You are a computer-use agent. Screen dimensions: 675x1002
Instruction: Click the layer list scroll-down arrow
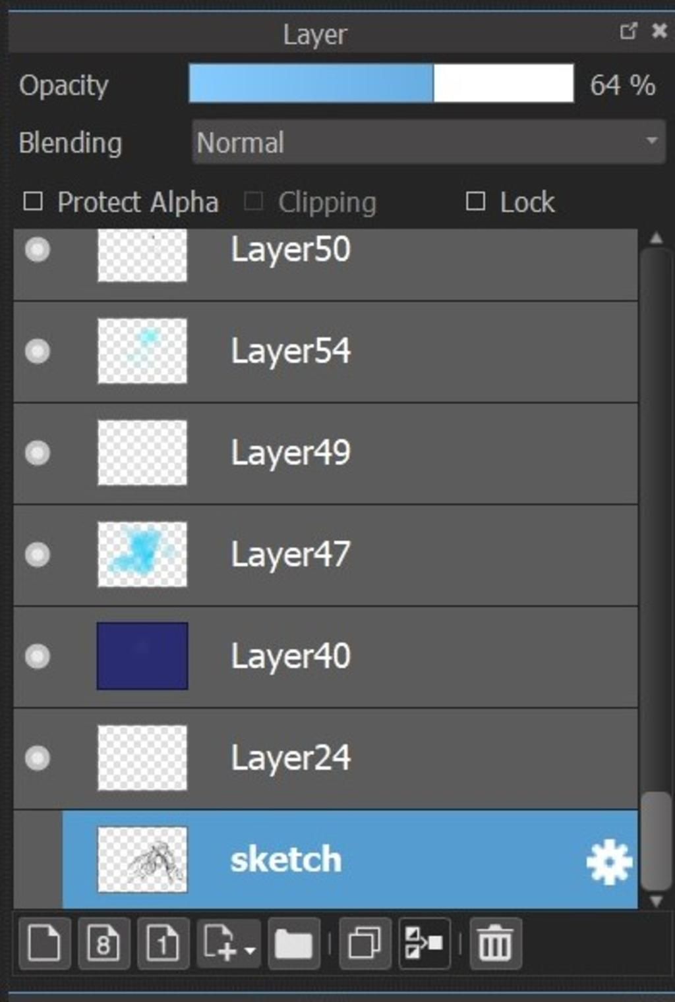656,901
